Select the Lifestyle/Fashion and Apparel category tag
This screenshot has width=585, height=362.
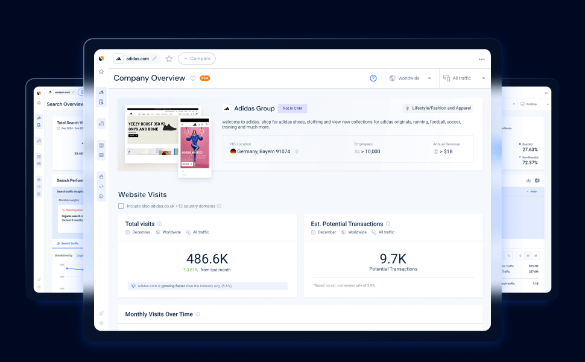438,108
